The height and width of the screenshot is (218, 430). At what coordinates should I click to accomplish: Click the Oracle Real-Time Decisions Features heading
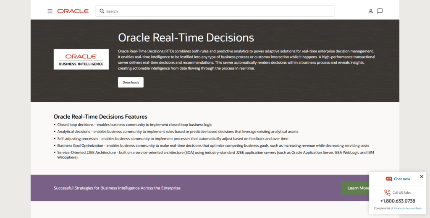100,117
